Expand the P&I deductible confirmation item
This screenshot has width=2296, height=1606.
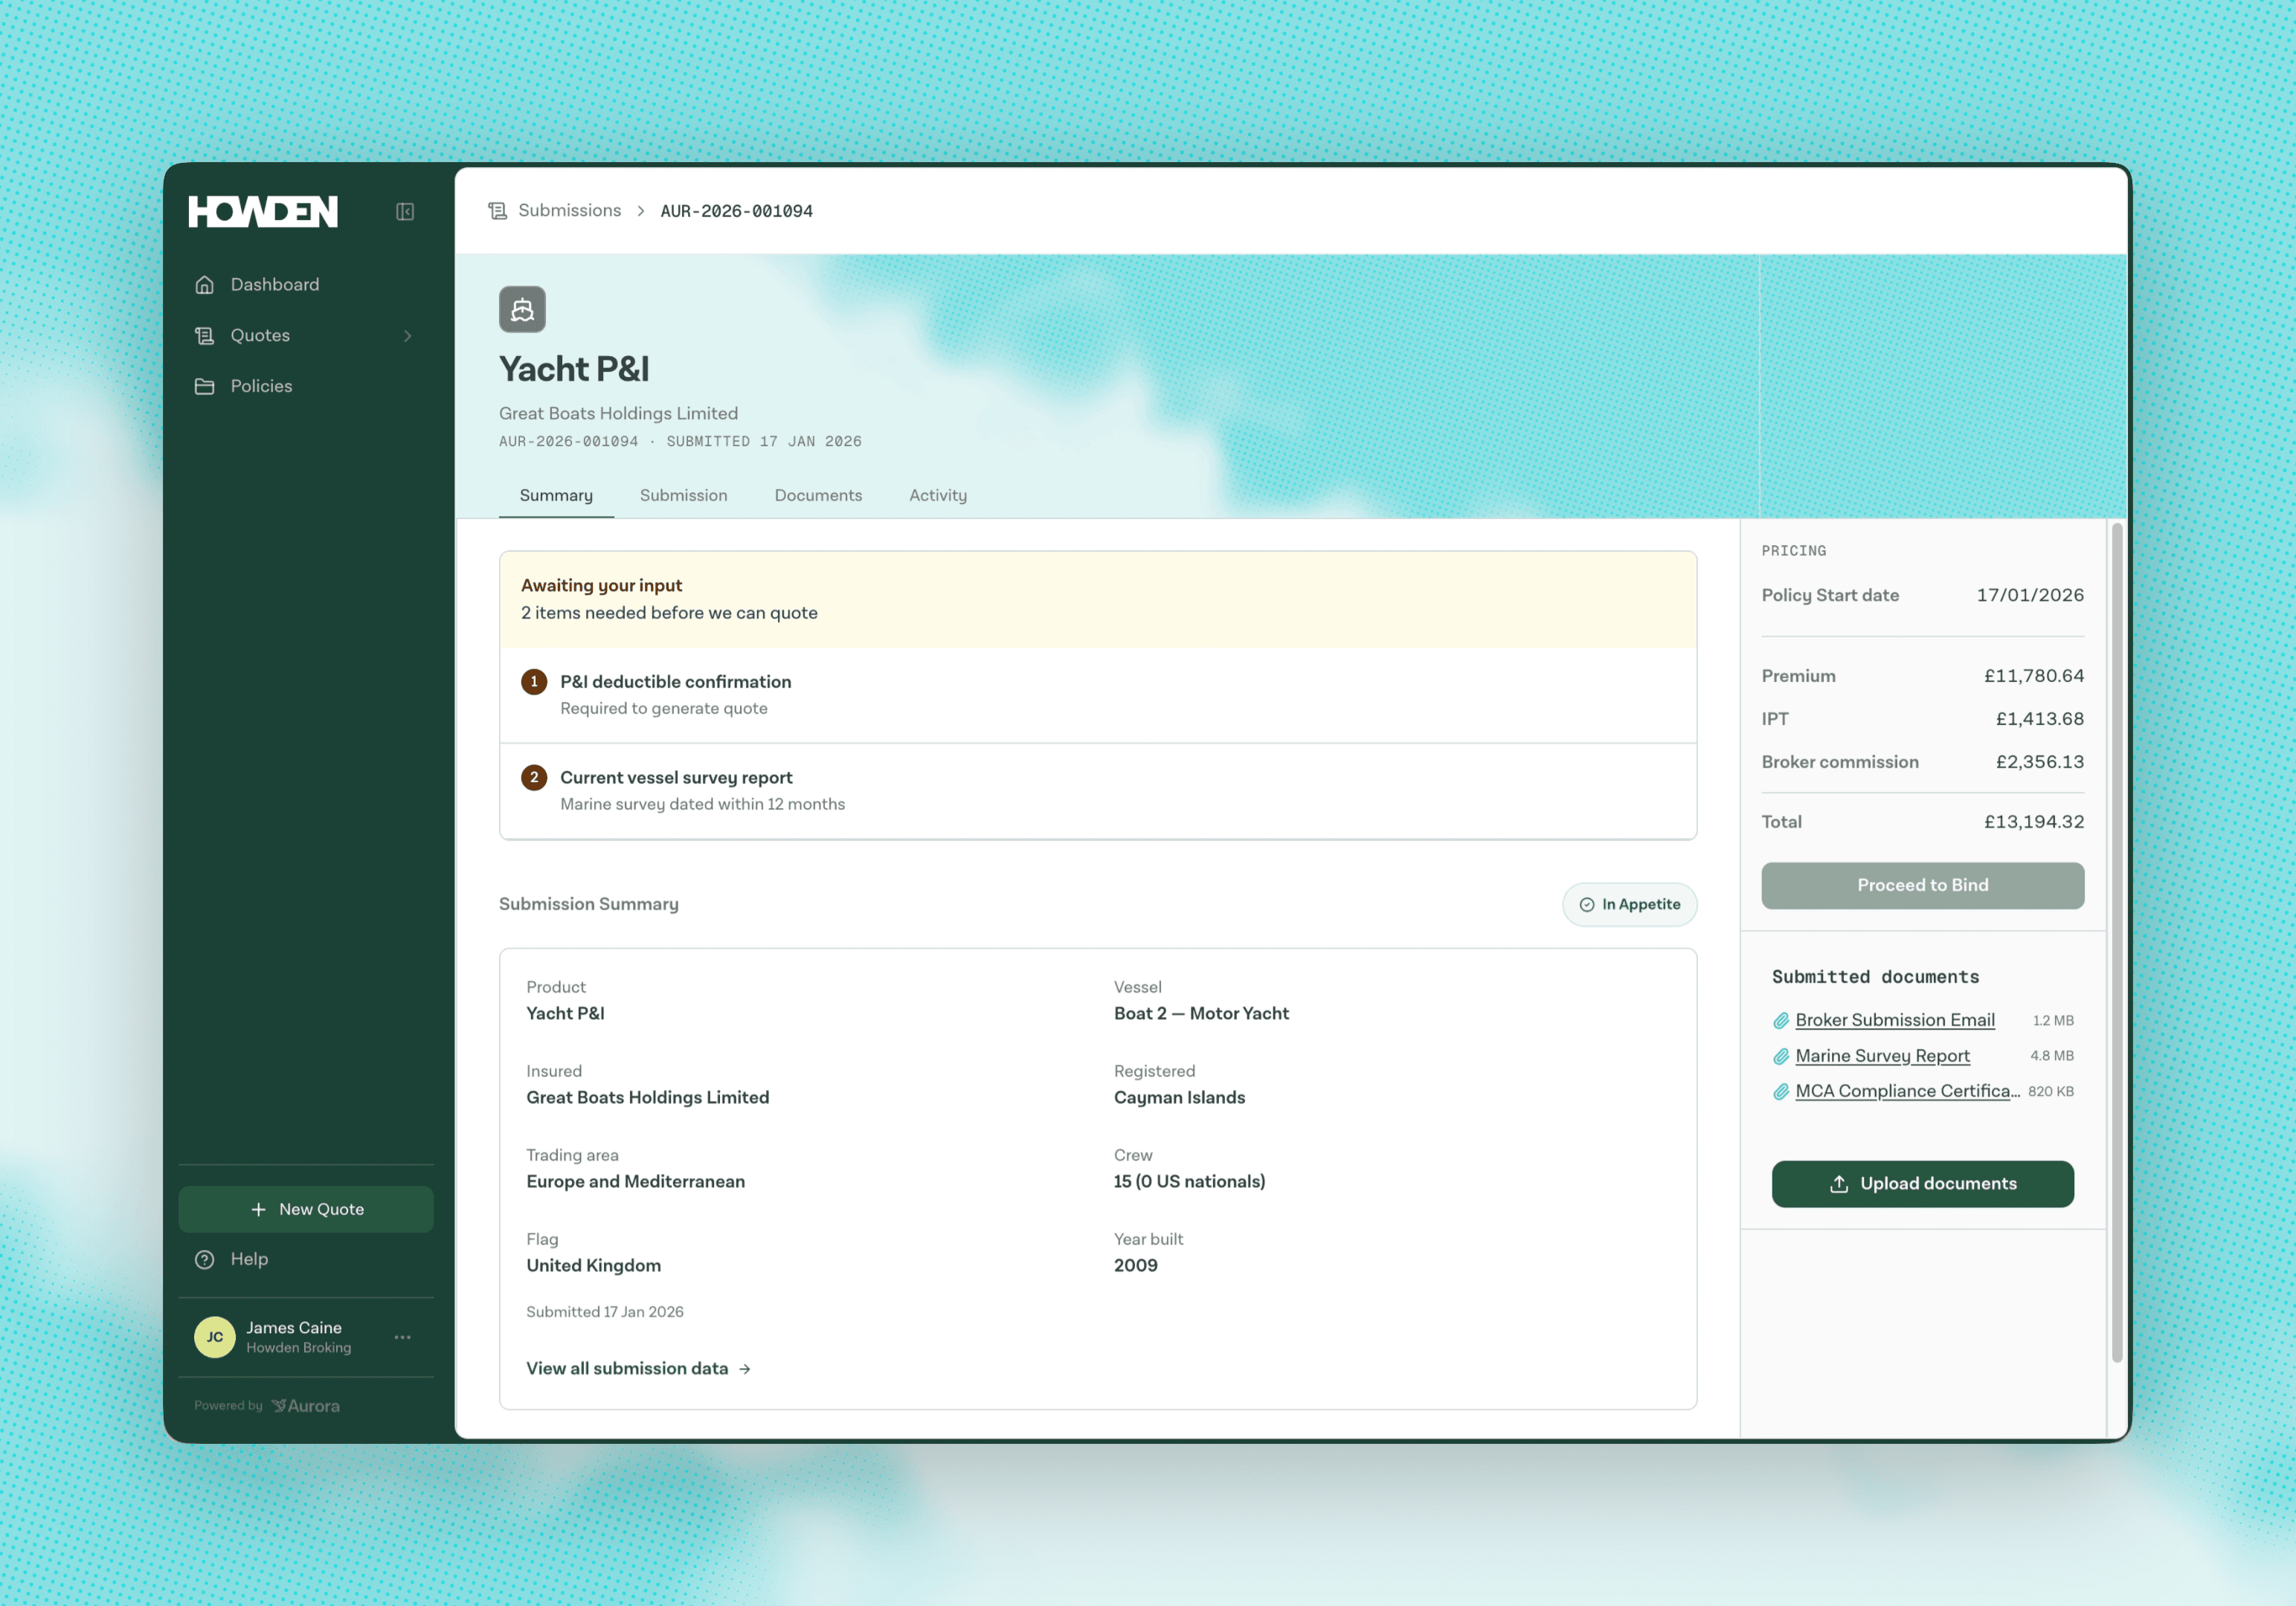coord(676,683)
